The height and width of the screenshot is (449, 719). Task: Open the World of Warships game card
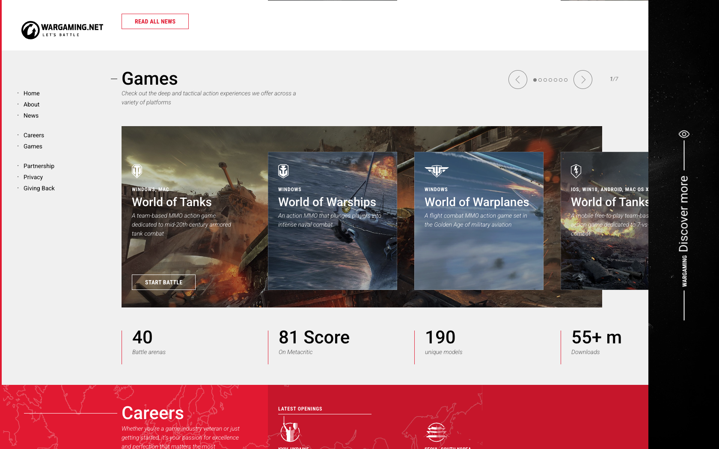[x=332, y=221]
